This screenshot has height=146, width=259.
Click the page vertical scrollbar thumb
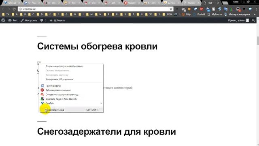click(258, 41)
